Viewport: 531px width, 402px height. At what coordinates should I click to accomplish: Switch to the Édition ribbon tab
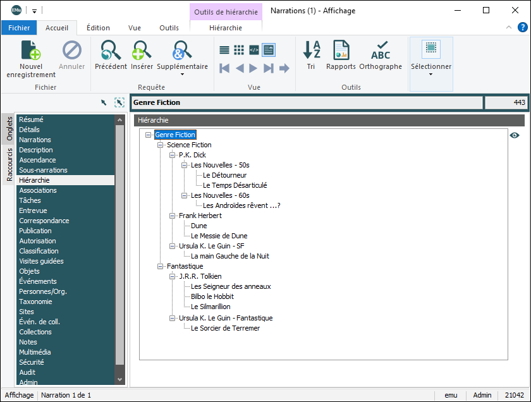98,28
